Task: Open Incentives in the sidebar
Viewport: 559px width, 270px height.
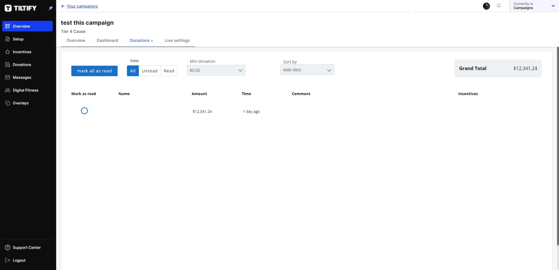Action: [x=28, y=52]
